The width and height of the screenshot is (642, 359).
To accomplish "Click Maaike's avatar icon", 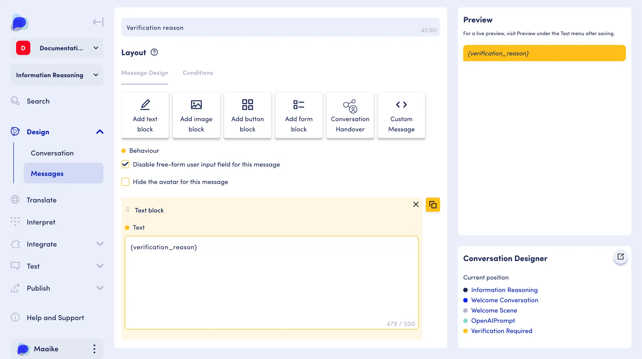I will click(23, 349).
